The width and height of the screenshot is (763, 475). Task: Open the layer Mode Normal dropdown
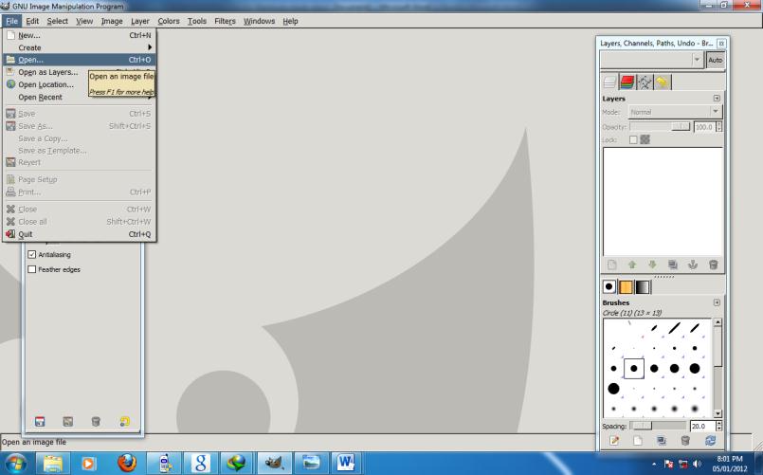click(675, 112)
